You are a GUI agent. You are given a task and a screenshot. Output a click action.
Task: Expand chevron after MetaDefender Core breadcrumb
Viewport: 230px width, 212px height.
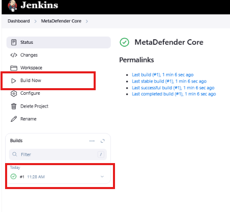coord(87,21)
